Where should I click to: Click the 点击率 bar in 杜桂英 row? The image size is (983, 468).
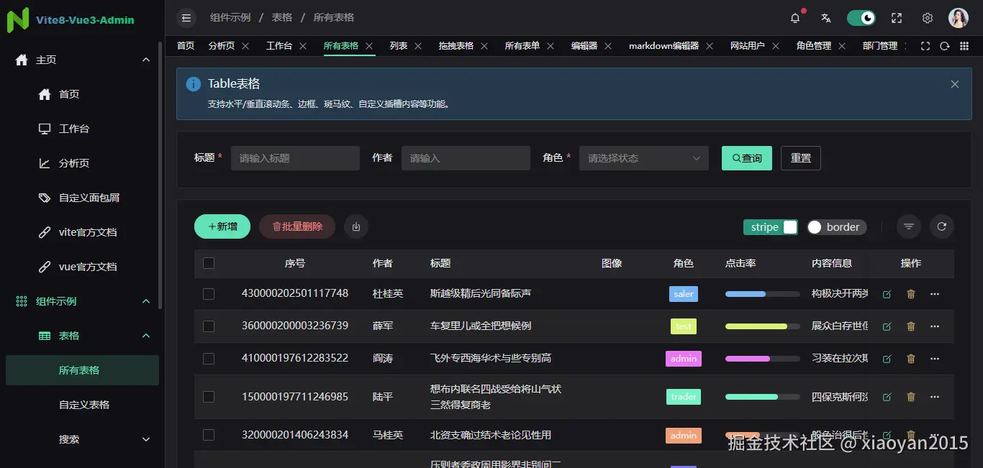click(763, 294)
